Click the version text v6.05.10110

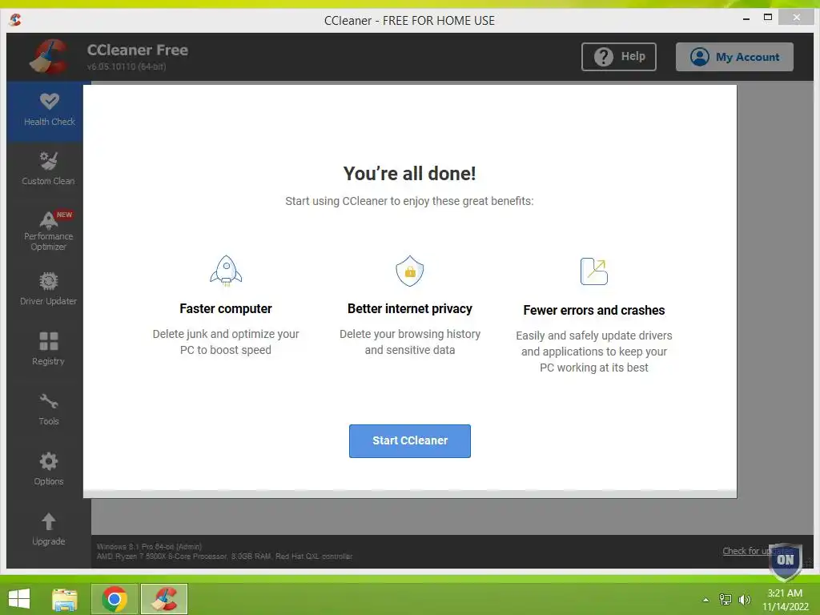(127, 66)
